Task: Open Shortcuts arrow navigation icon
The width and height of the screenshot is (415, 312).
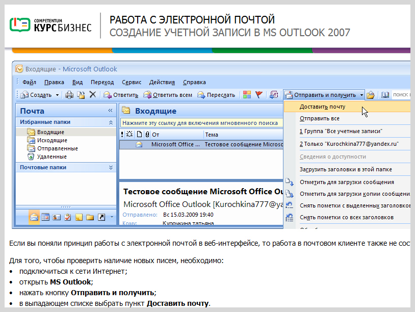Action: pos(101,217)
